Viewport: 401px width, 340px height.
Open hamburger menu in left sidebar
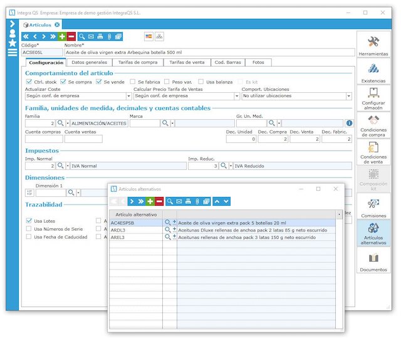13,53
